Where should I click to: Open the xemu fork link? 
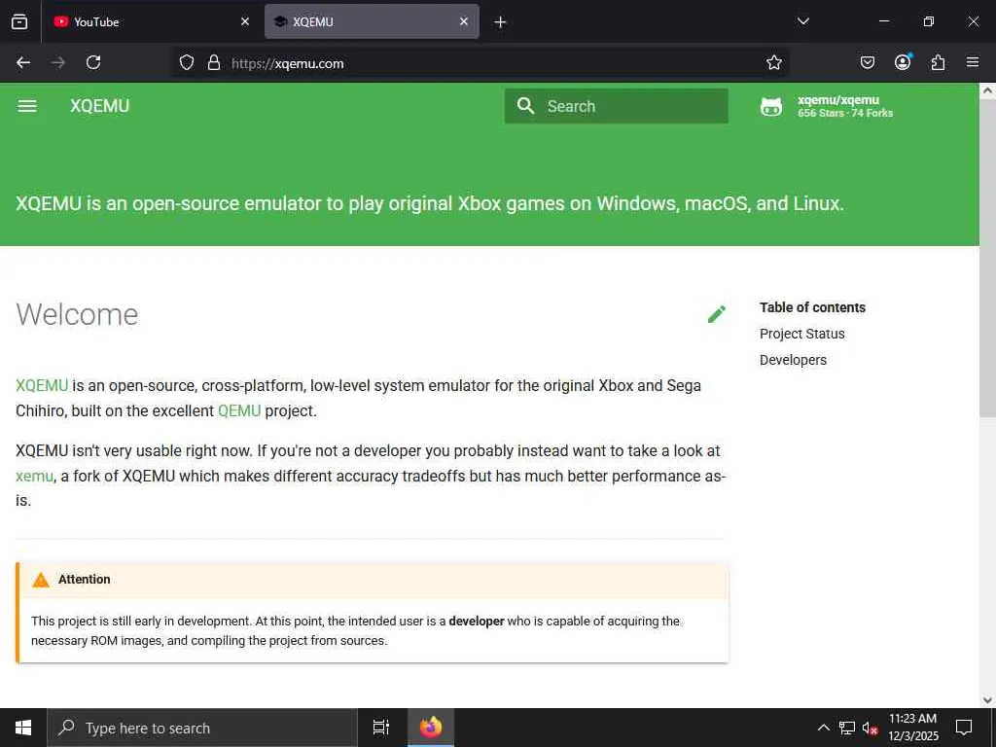34,476
